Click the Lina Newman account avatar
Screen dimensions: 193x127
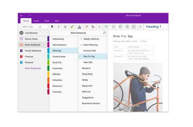coord(21,33)
